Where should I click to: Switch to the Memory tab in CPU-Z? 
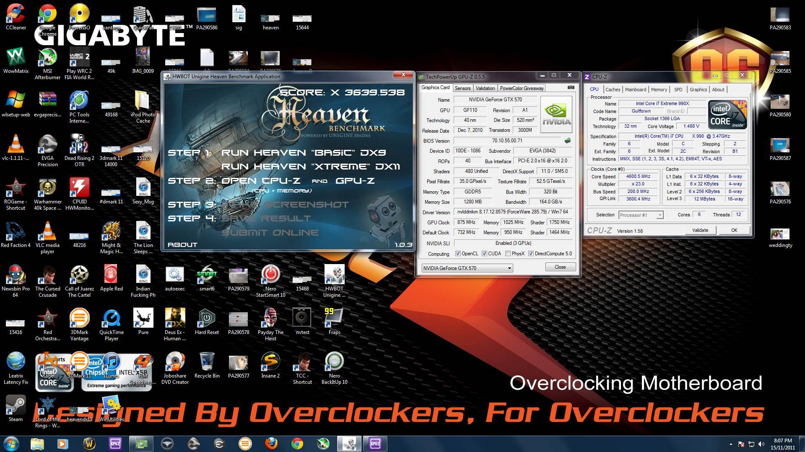point(659,90)
